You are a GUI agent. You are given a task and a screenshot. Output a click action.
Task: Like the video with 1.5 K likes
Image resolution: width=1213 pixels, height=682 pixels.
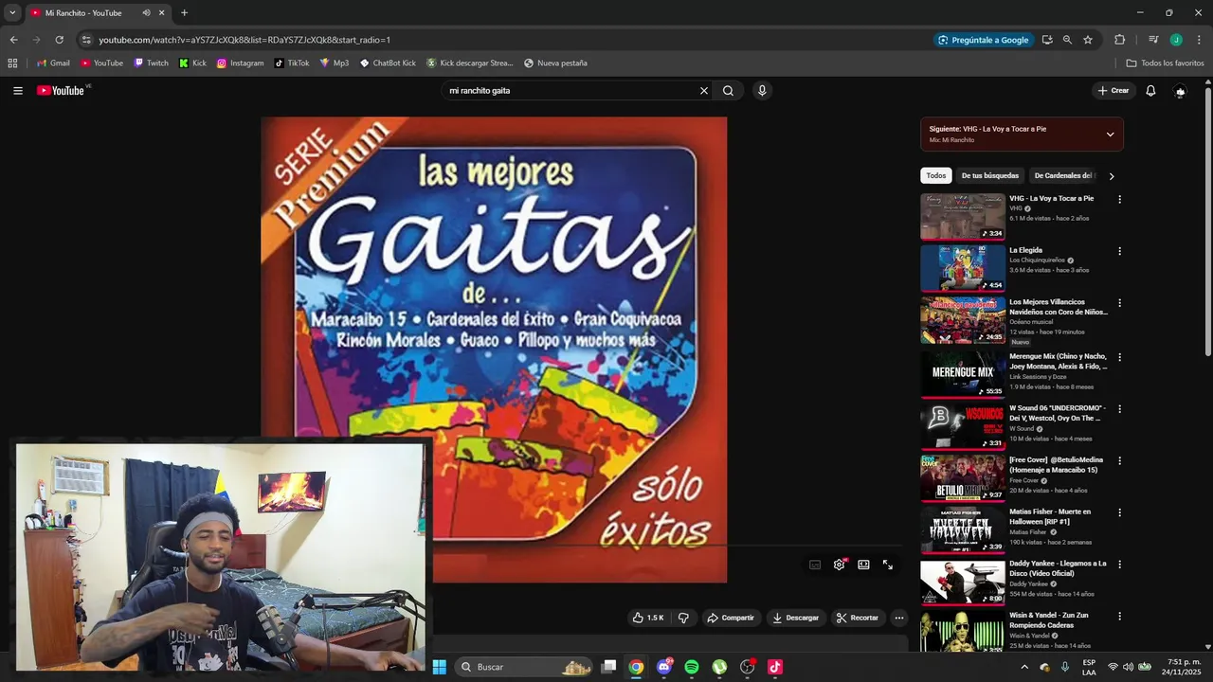pyautogui.click(x=648, y=618)
